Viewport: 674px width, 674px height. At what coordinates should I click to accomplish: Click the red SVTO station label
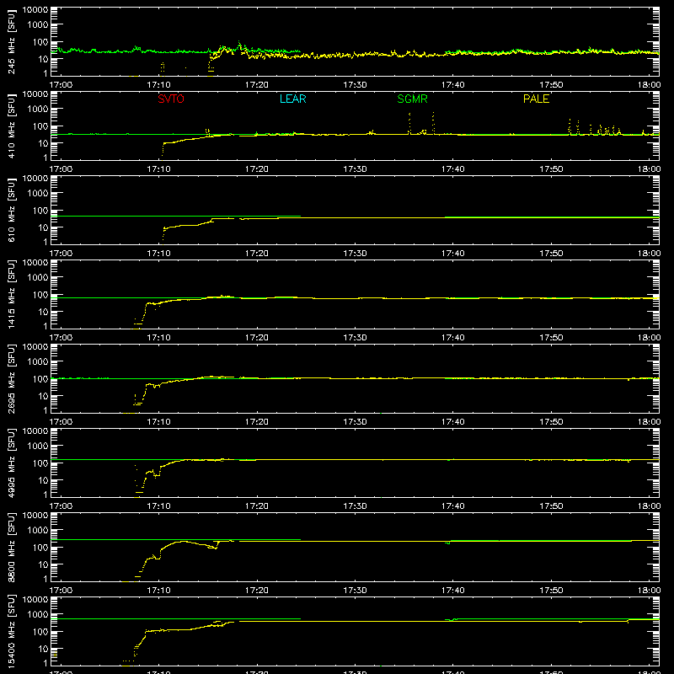click(171, 99)
